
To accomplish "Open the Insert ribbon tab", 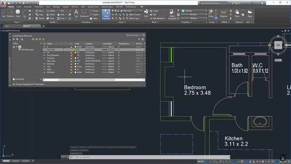I will pos(19,7).
